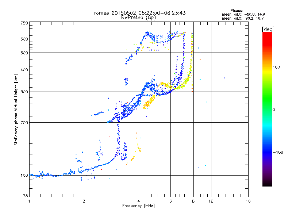Click the x-axis tick label '10'
Viewport: 292px width, 219px height.
click(211, 201)
